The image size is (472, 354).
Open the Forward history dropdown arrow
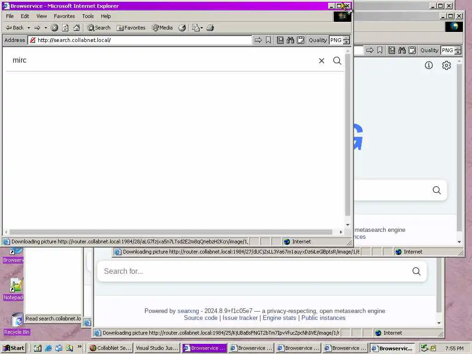(x=46, y=28)
